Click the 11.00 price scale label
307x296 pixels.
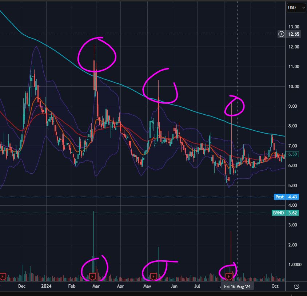click(x=294, y=67)
